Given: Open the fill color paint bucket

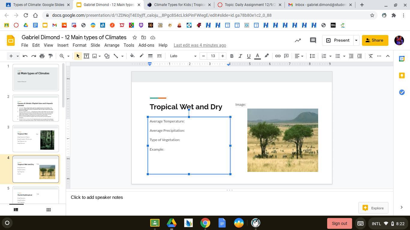Looking at the screenshot, I should (x=132, y=56).
